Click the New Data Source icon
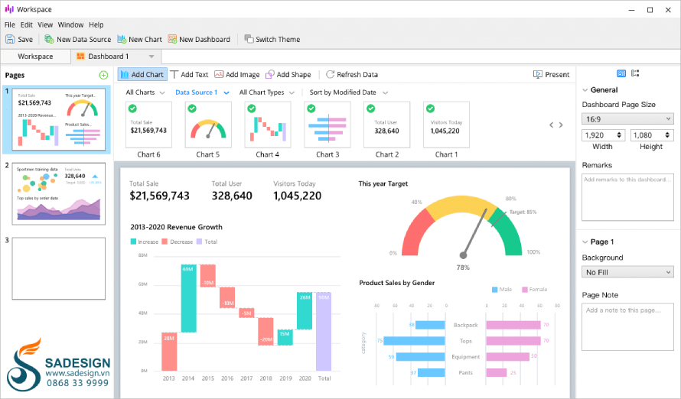This screenshot has height=399, width=681. [49, 39]
